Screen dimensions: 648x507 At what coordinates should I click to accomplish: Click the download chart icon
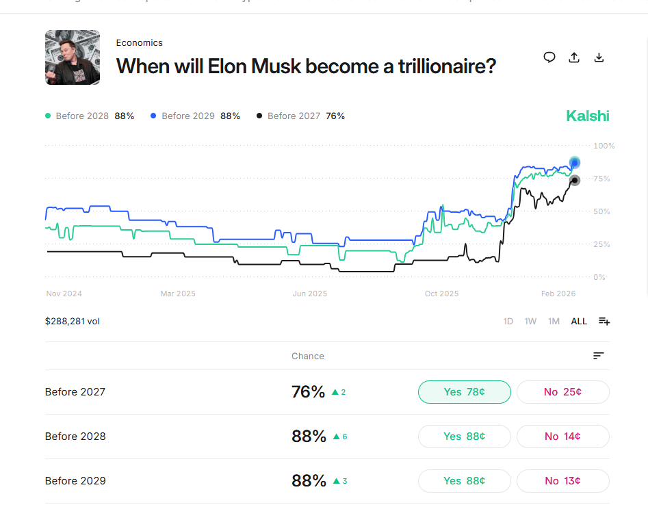click(599, 57)
